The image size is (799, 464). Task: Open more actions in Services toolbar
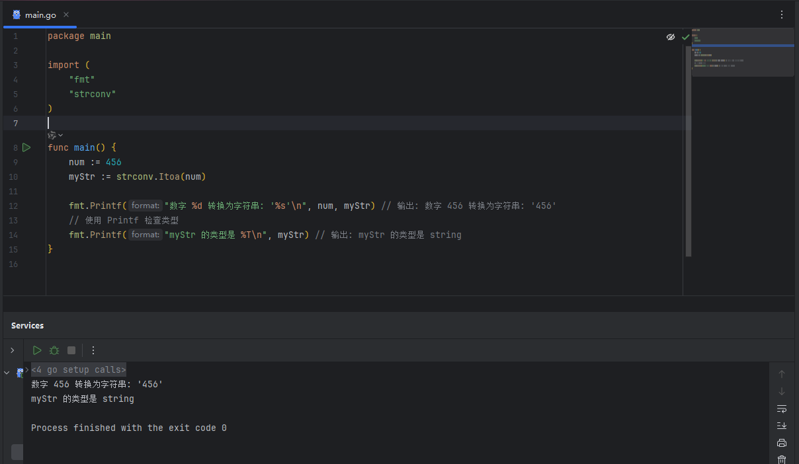pos(93,350)
